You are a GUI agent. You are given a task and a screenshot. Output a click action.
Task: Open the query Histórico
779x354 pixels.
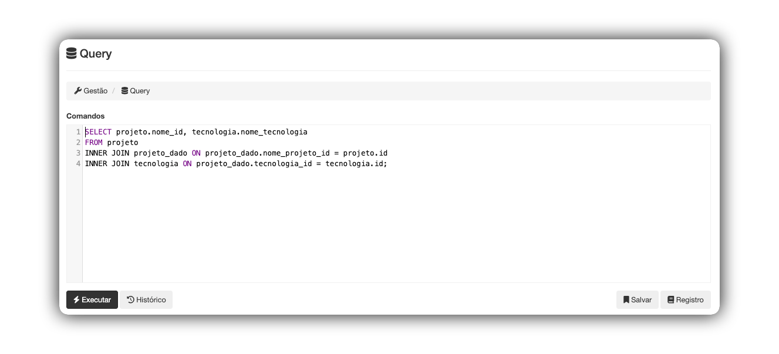tap(146, 299)
